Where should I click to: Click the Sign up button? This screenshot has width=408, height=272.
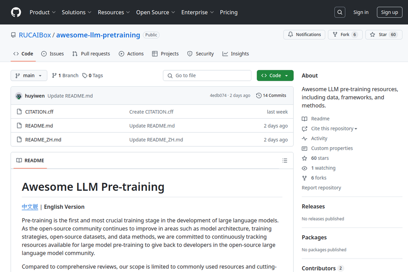[x=390, y=12]
